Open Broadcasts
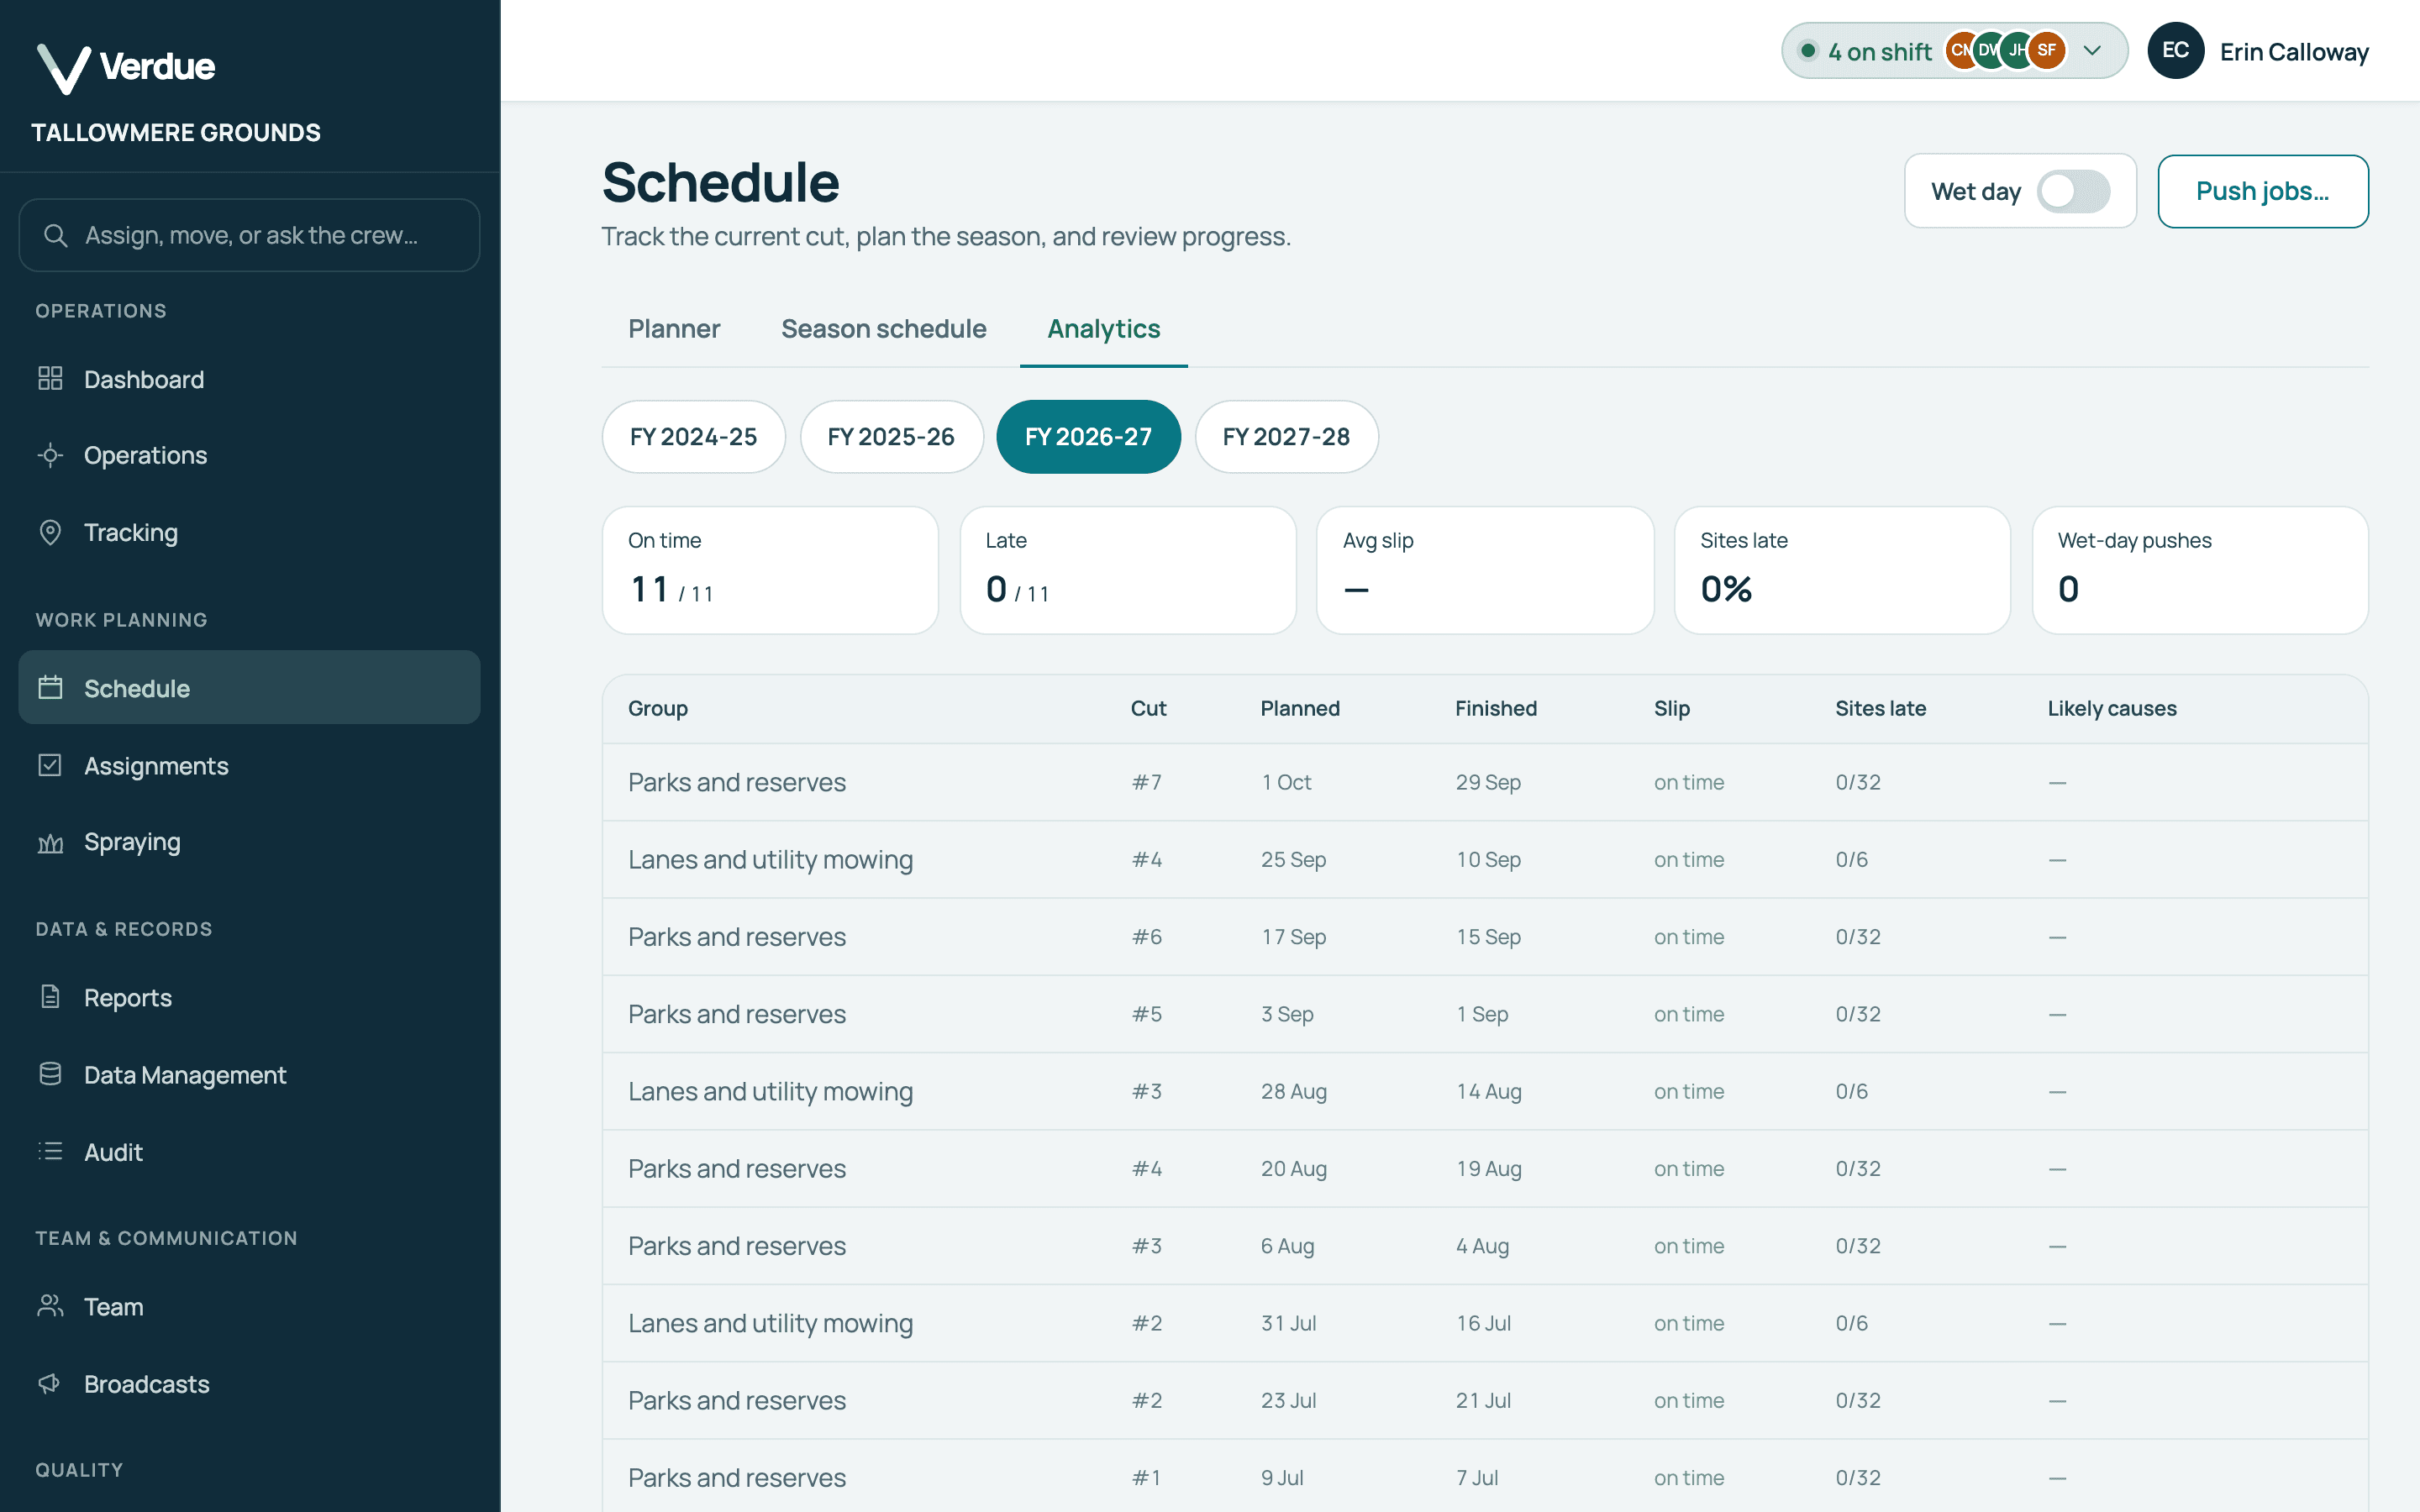The height and width of the screenshot is (1512, 2420). click(249, 1383)
